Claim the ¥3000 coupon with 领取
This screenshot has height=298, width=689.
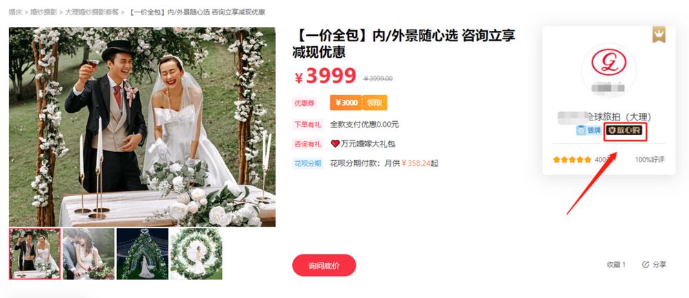click(x=375, y=103)
